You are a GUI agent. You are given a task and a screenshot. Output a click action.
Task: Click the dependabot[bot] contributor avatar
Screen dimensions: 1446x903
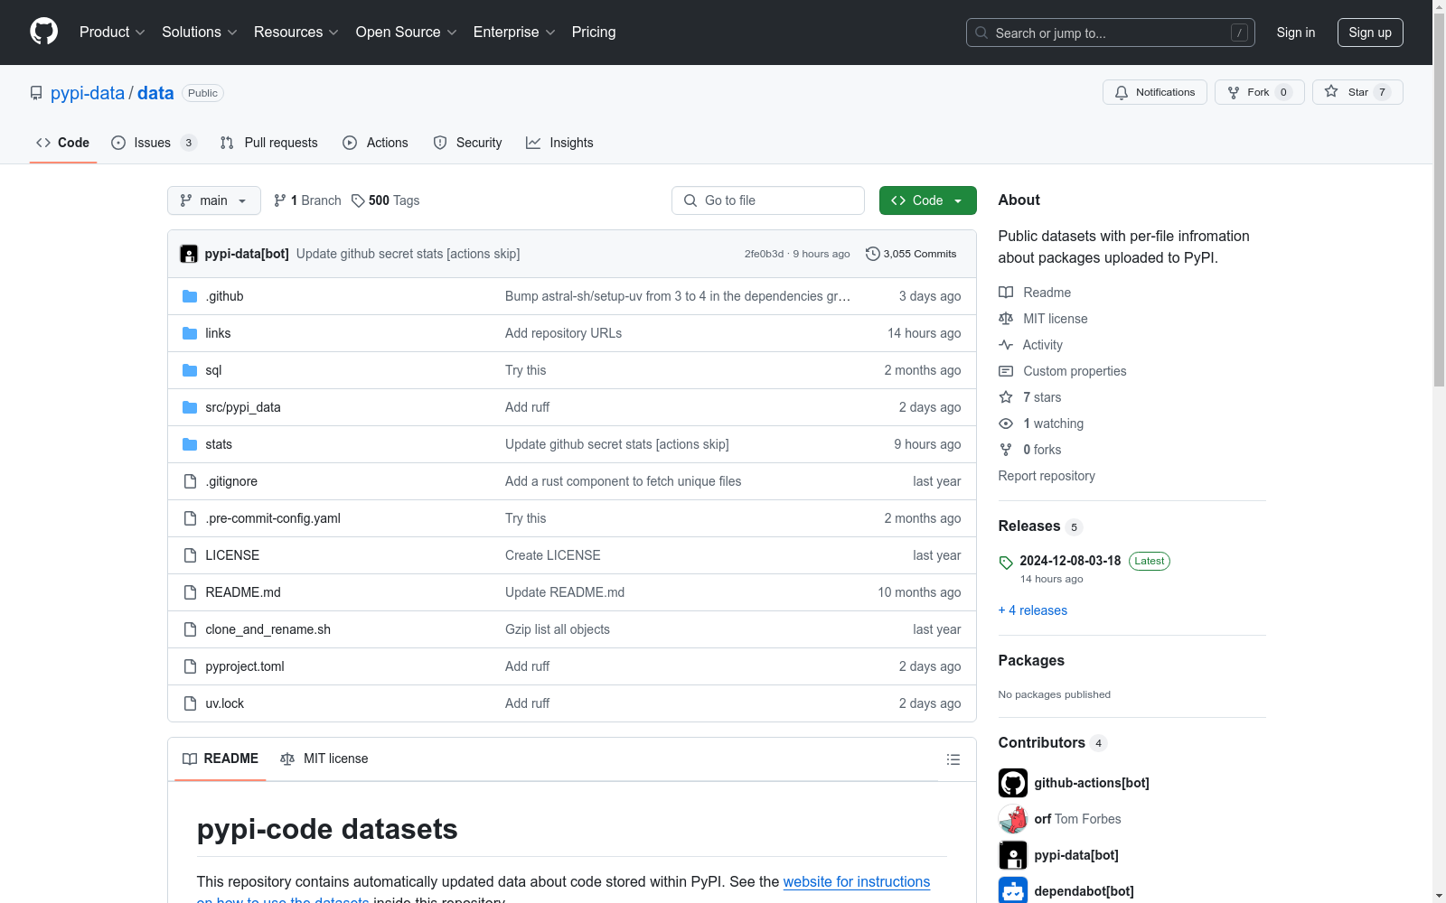1013,891
